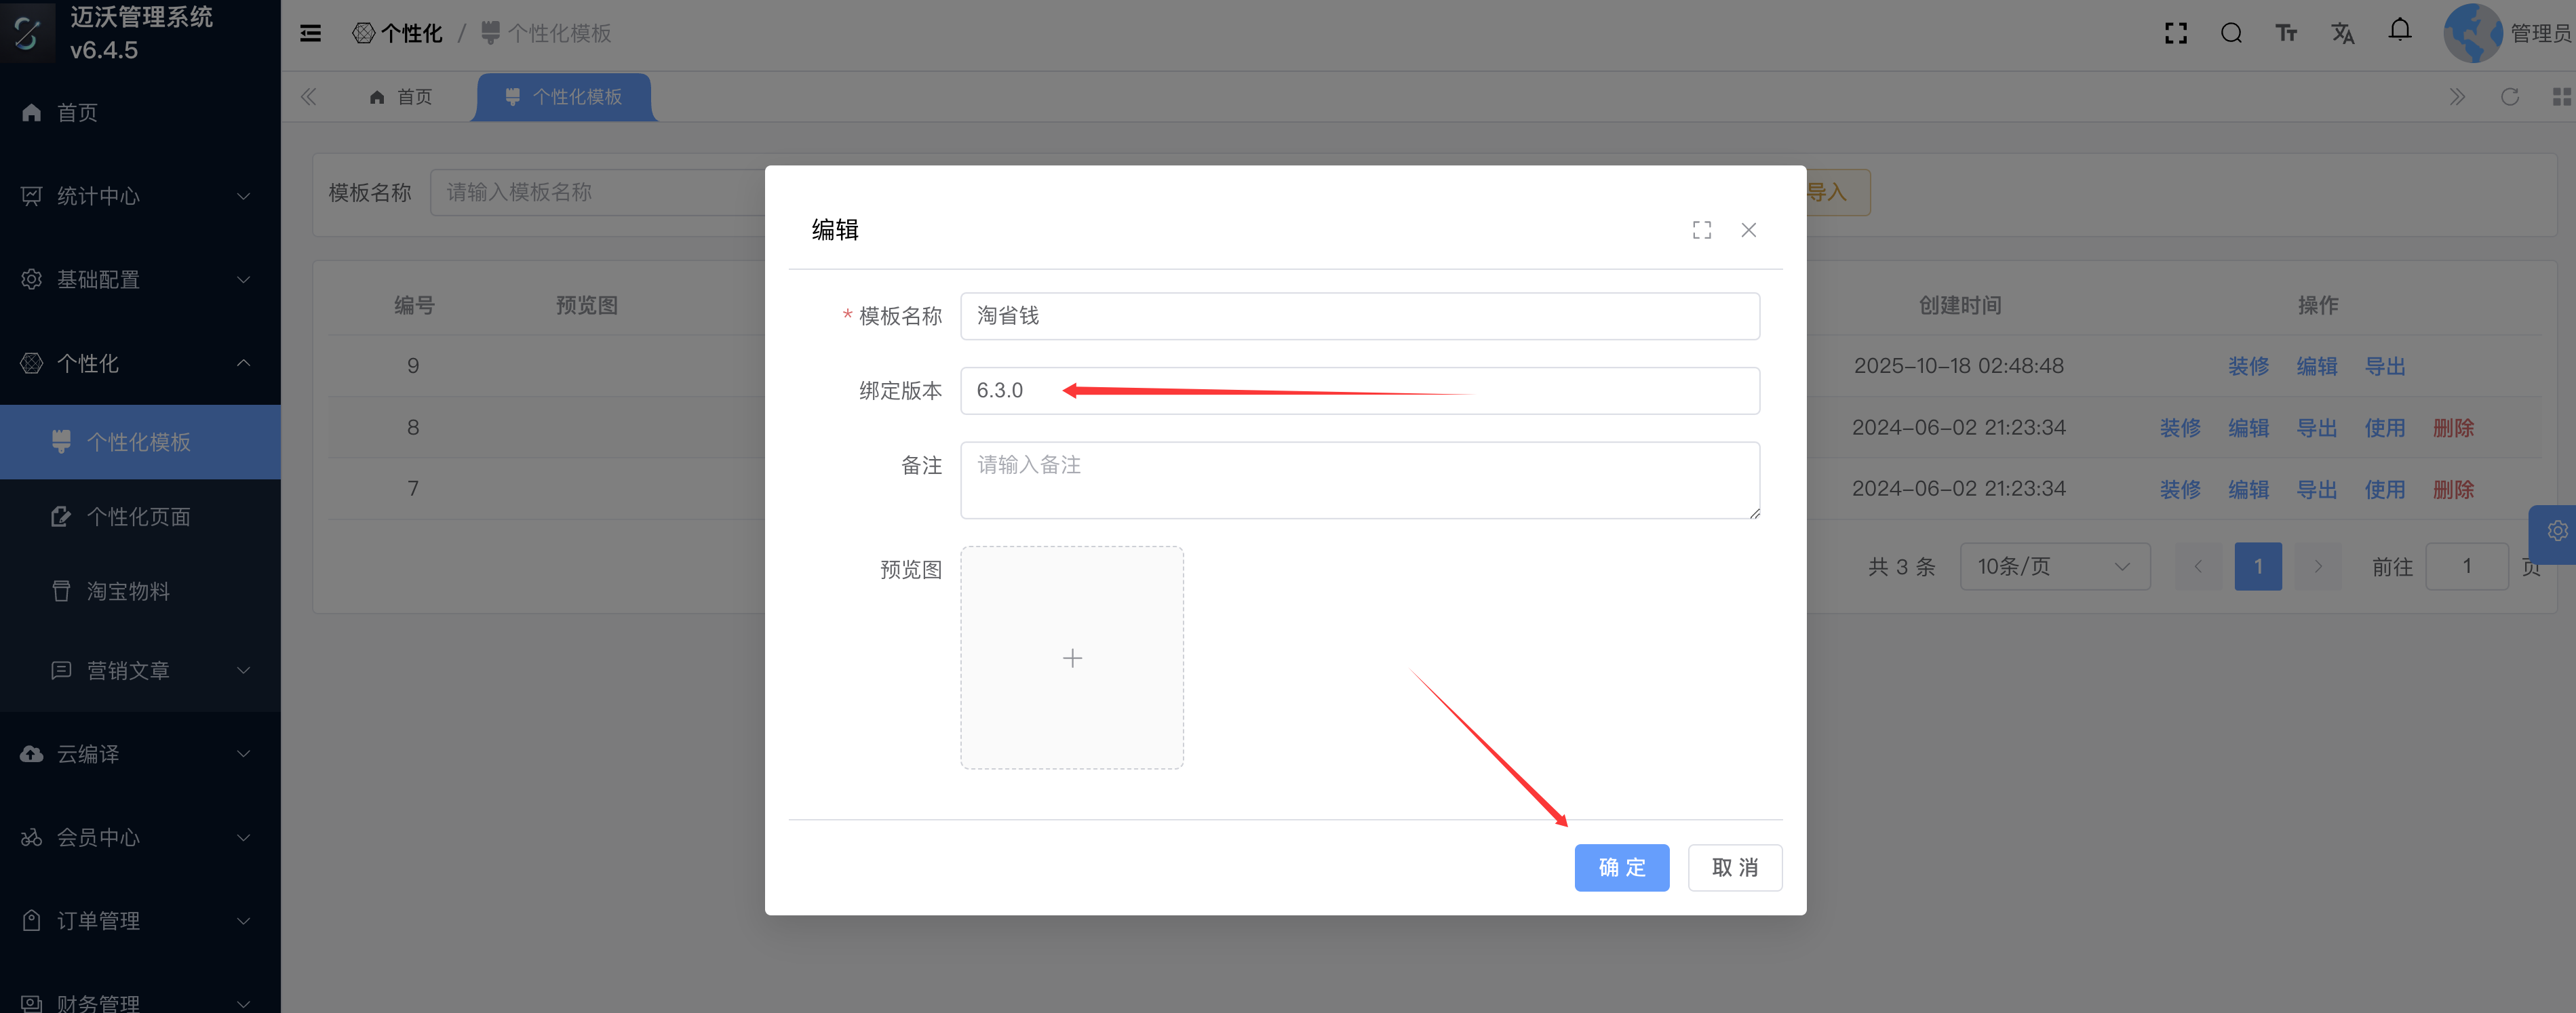Image resolution: width=2576 pixels, height=1013 pixels.
Task: Open the search magnifier icon
Action: pos(2231,33)
